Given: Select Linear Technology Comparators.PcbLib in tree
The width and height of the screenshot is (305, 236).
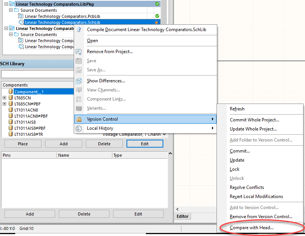Looking at the screenshot, I should (62, 16).
